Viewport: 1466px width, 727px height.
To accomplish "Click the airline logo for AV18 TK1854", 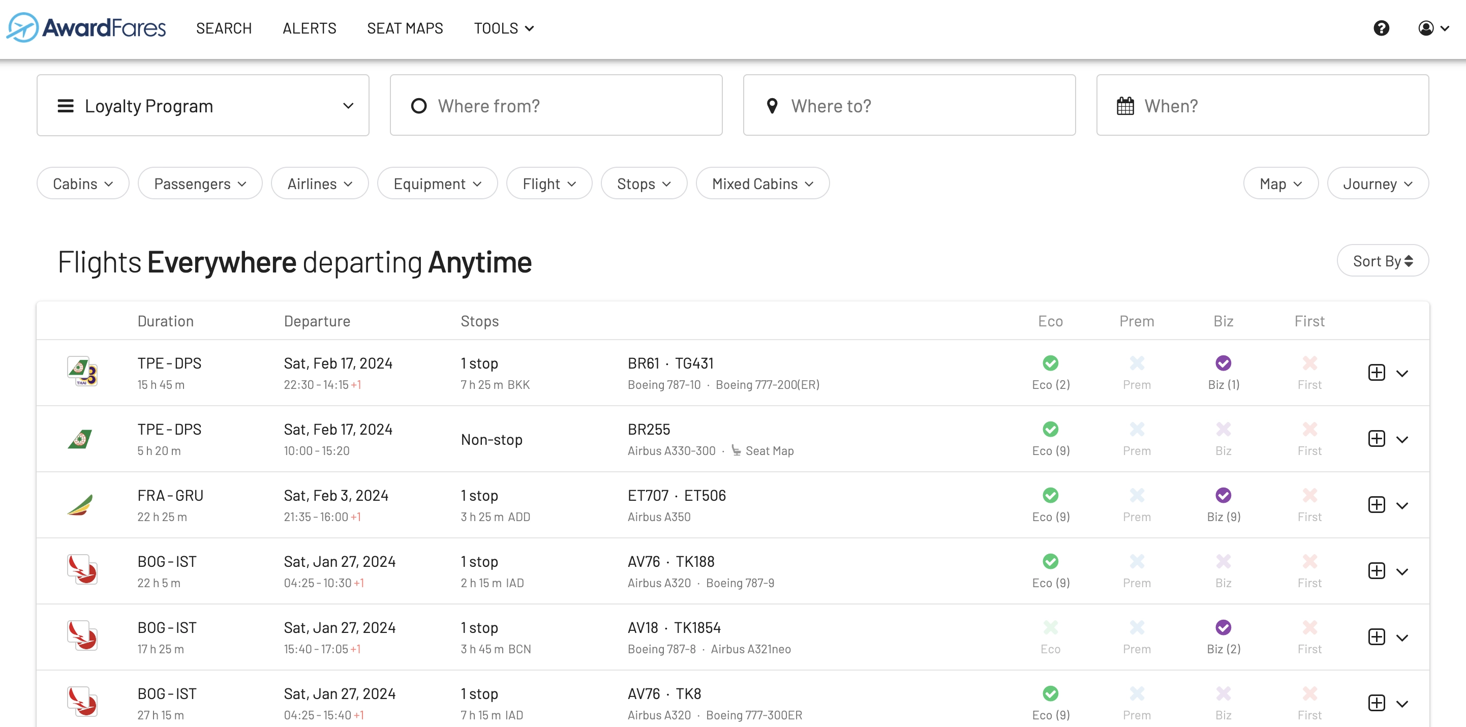I will click(82, 637).
